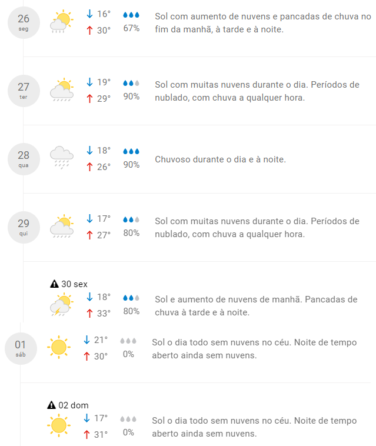Click the cloudy sun icon for day 27

tap(61, 89)
